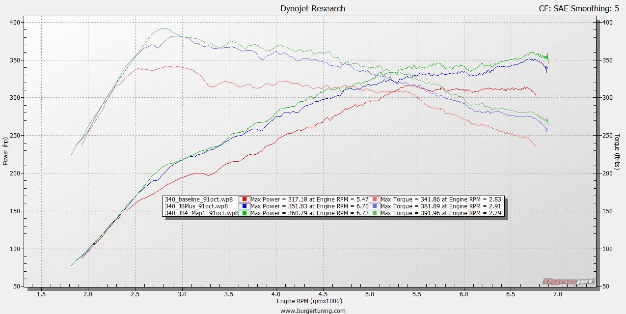
Task: Select 340_JB4_Map1_91oct.wp8 legend entry
Action: [x=202, y=213]
